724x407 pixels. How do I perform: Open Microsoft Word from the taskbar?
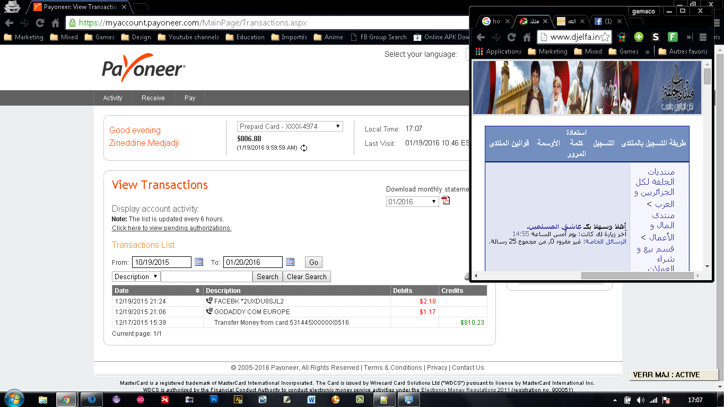pos(311,400)
